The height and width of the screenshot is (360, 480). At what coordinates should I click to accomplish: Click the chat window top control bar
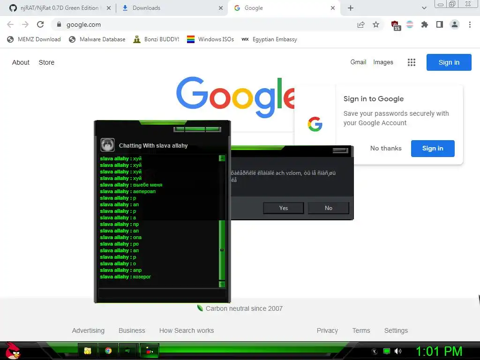coord(197,129)
